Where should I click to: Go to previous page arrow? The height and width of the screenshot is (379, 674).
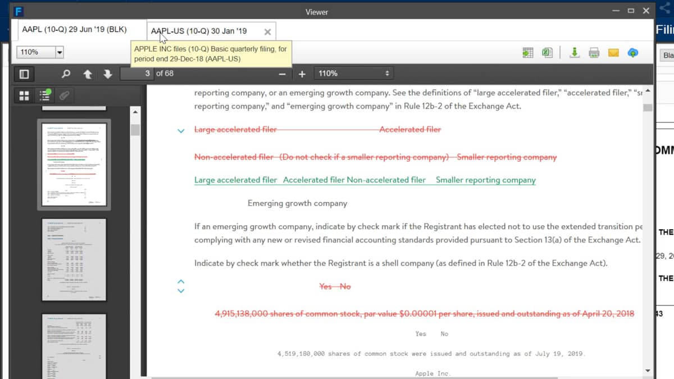coord(87,74)
